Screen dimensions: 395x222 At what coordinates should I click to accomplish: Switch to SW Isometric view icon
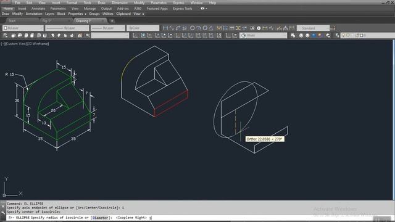tap(52, 36)
